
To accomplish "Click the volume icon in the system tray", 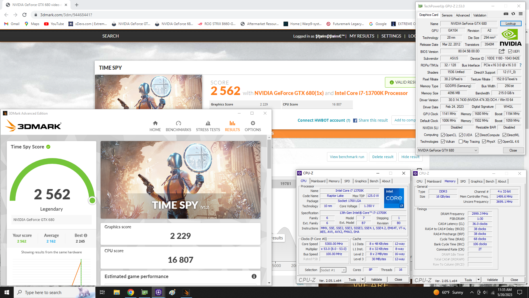I will 485,292.
